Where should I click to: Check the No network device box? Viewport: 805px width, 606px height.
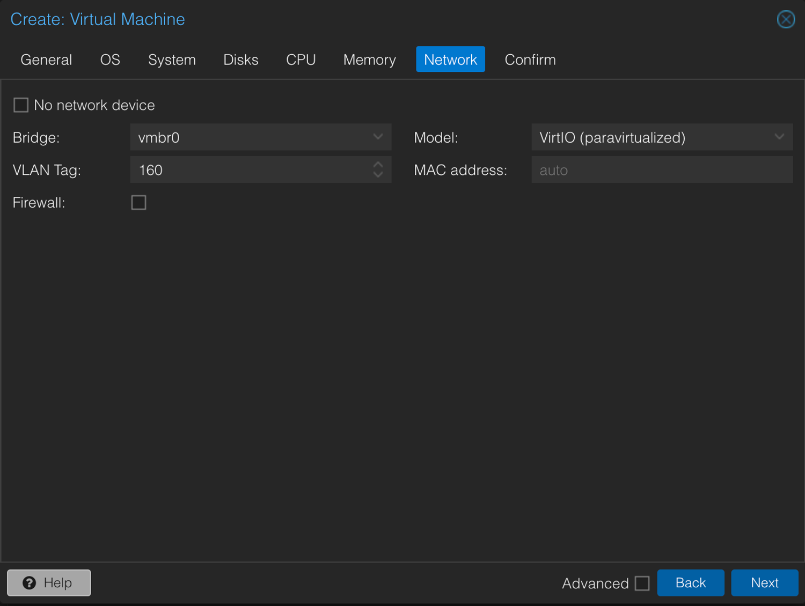tap(21, 105)
